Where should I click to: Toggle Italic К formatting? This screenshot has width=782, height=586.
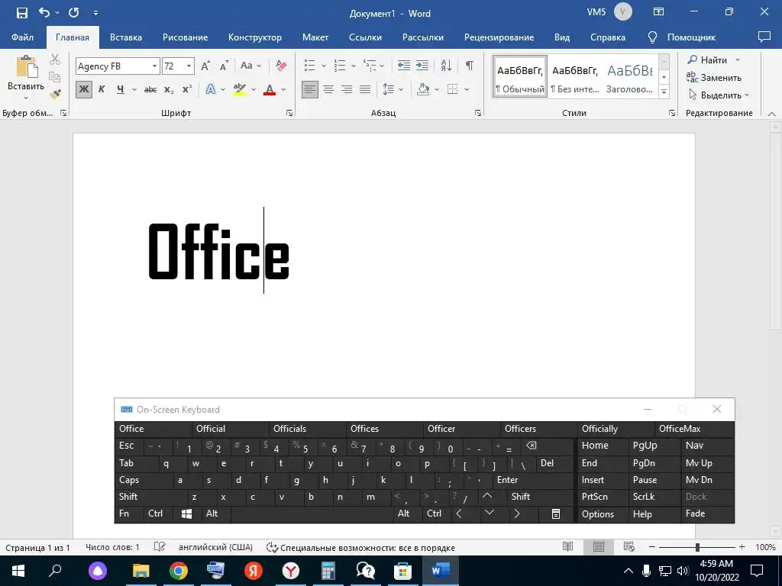102,90
